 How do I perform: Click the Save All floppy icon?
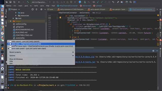pos(10,2)
